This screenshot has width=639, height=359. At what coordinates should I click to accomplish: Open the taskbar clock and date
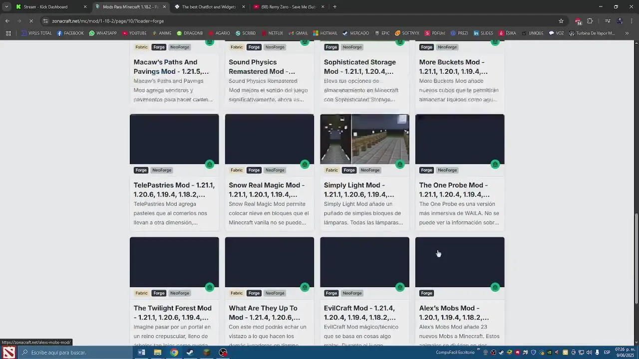pyautogui.click(x=626, y=353)
